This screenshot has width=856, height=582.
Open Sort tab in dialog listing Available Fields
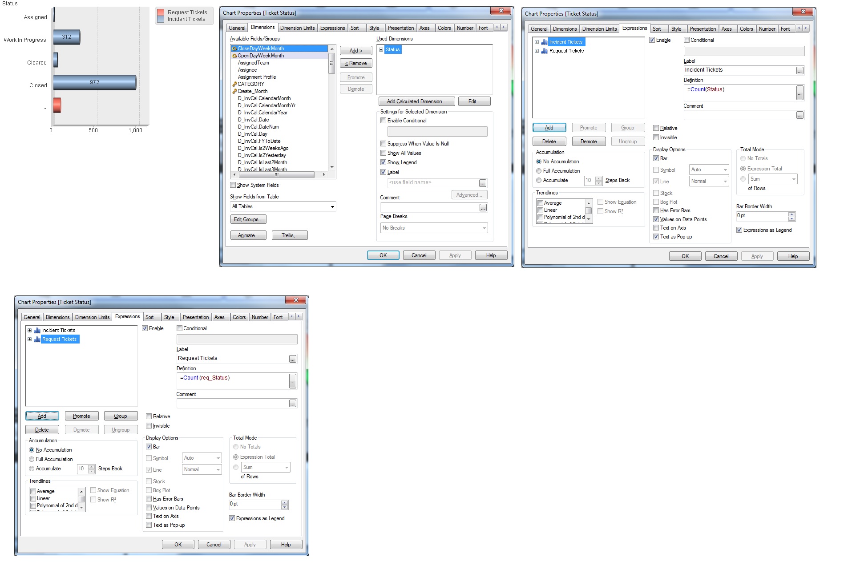click(355, 28)
